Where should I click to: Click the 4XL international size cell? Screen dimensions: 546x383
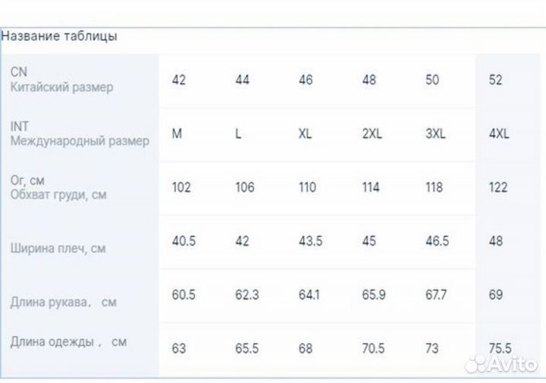499,134
